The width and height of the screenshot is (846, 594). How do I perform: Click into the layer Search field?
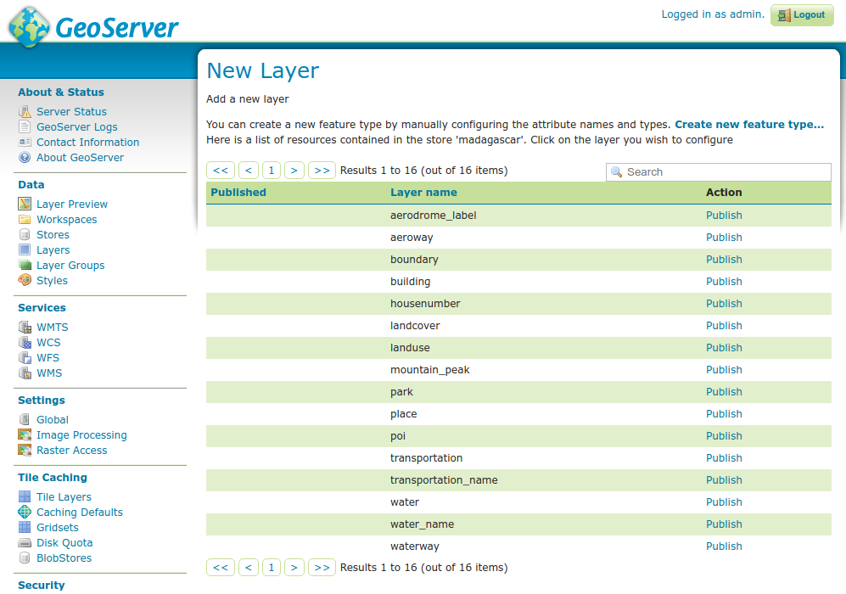click(x=726, y=172)
